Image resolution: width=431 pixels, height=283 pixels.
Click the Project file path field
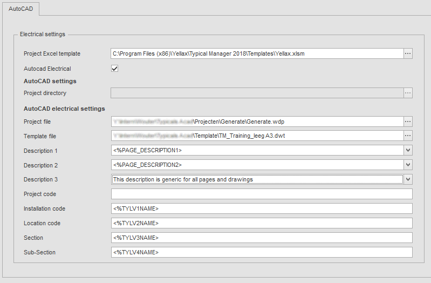point(257,122)
